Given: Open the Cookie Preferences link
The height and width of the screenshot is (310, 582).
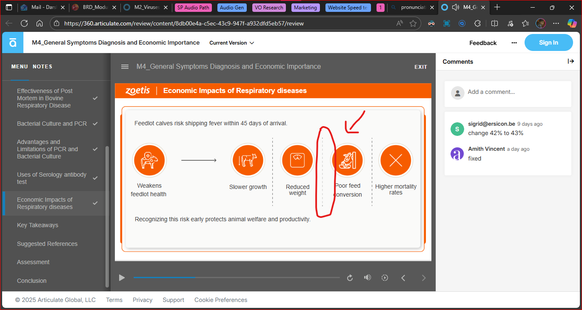Looking at the screenshot, I should click(220, 300).
